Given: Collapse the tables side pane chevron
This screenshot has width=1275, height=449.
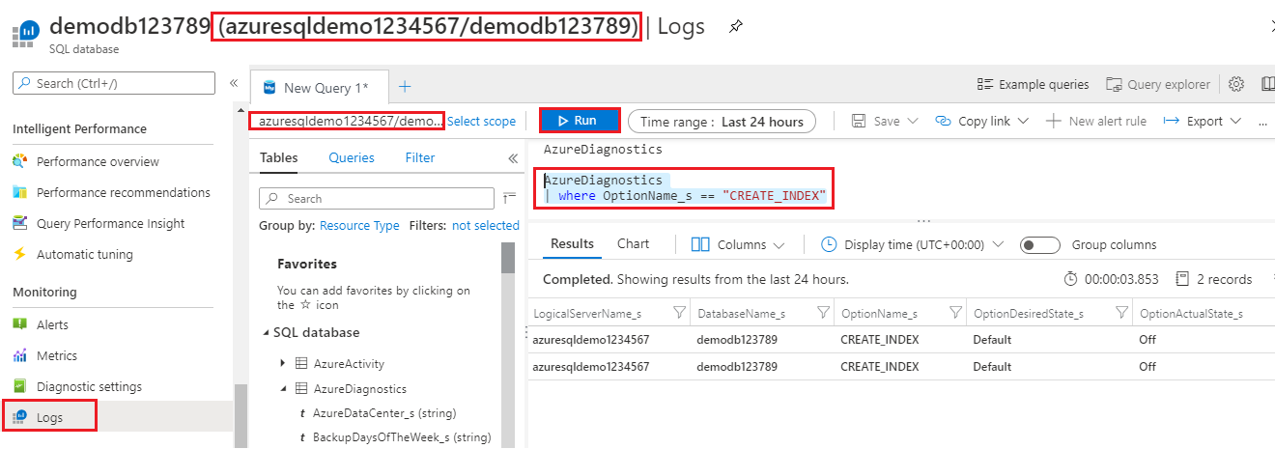Looking at the screenshot, I should click(x=513, y=158).
